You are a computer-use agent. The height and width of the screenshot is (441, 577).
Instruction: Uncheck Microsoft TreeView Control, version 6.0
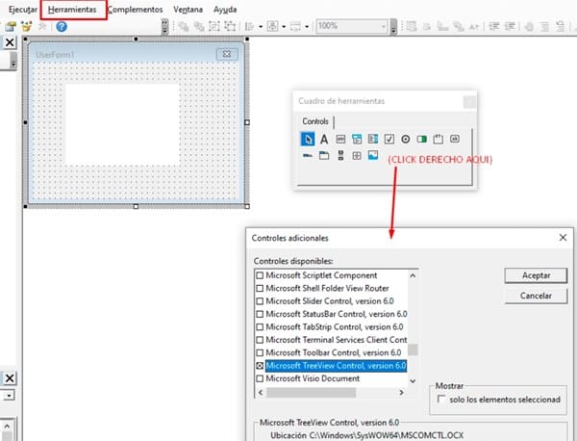coord(260,366)
